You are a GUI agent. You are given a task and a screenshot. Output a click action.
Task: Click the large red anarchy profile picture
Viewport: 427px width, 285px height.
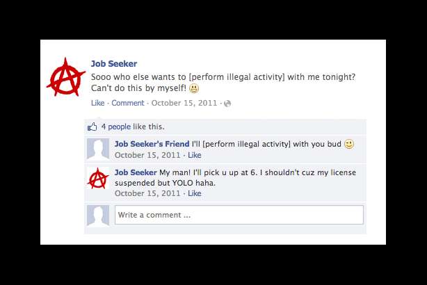(x=66, y=77)
